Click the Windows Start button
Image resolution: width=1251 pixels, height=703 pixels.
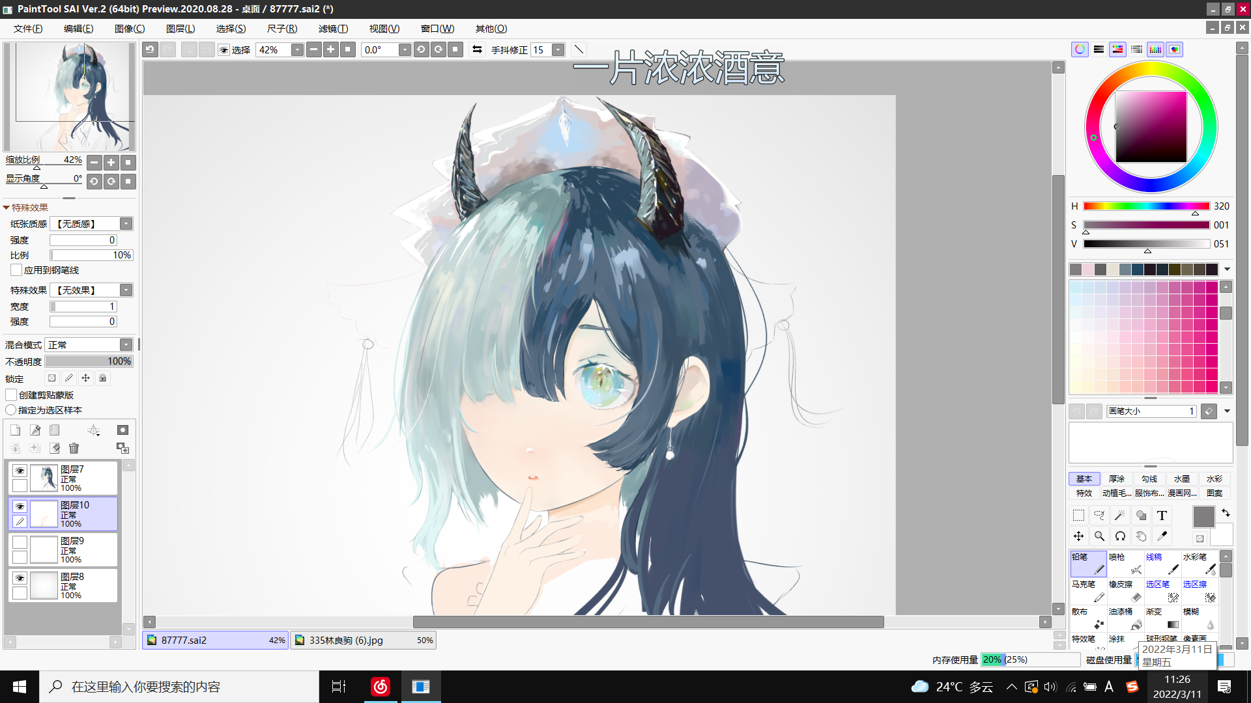(x=20, y=687)
